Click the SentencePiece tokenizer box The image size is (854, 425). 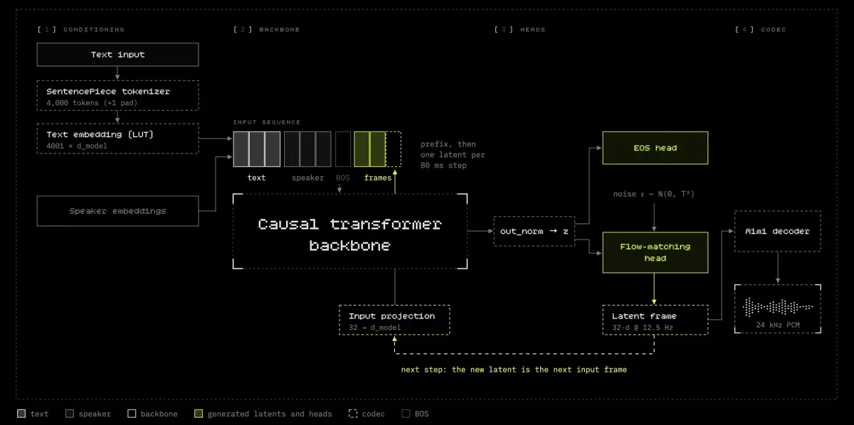[x=117, y=96]
